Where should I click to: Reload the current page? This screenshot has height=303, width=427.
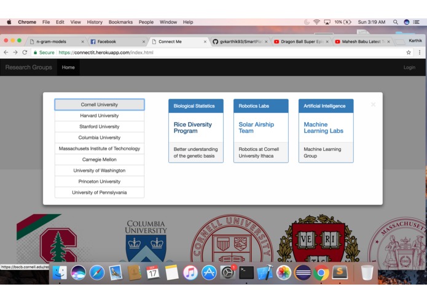point(25,53)
